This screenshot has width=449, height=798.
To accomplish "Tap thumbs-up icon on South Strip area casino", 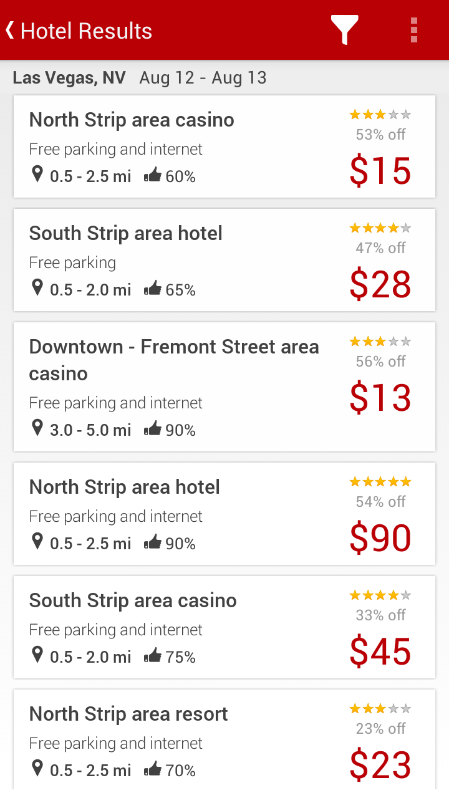I will click(x=153, y=656).
